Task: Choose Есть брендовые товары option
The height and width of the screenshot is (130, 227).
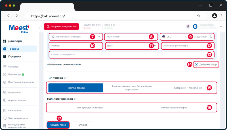Action: click(90, 108)
